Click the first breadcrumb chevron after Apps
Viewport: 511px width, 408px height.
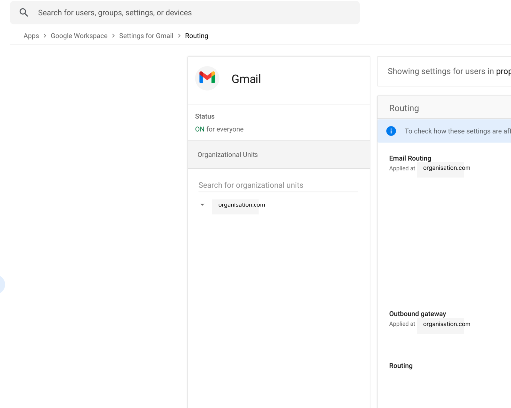(45, 36)
